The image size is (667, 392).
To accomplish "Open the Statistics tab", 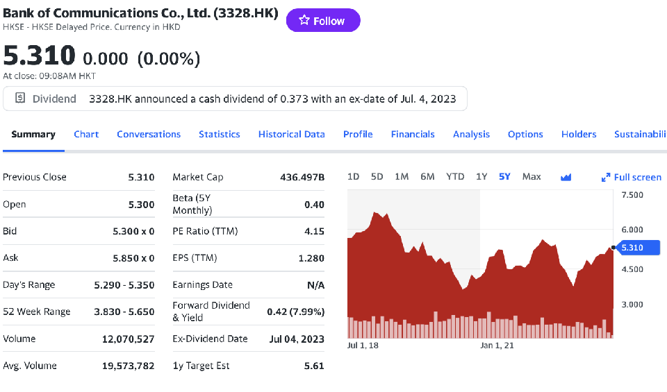I will [x=220, y=134].
